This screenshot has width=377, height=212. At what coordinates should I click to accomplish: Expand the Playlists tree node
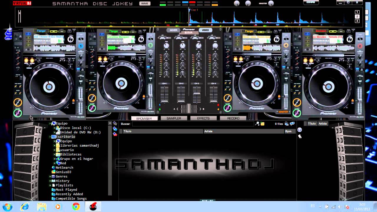click(50, 185)
